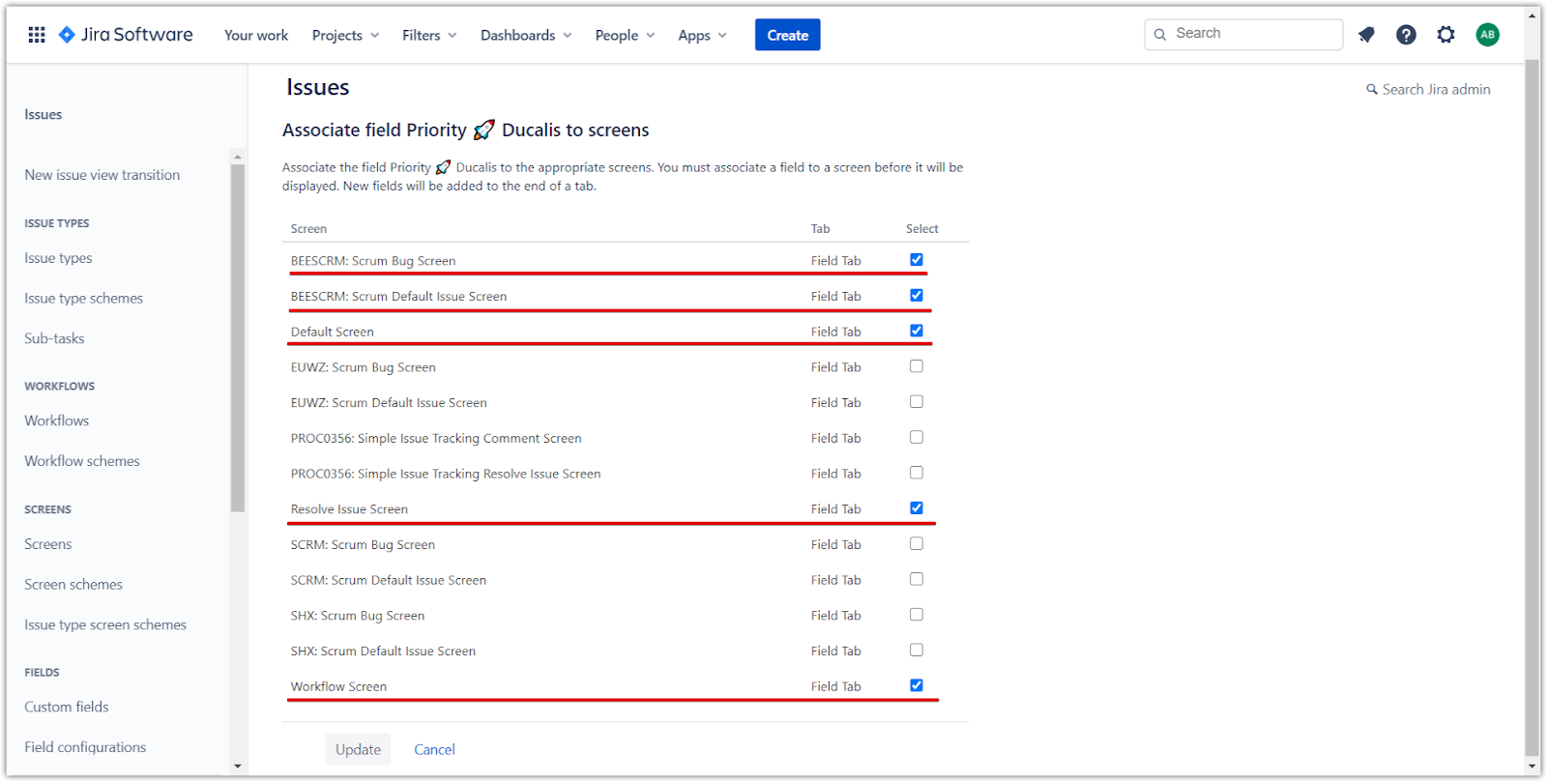
Task: Uncheck the Workflow Screen checkbox
Action: pos(917,685)
